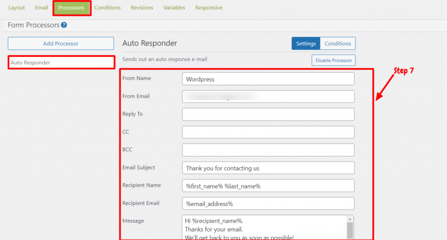Viewport: 447px width, 240px height.
Task: Click the Form Processors title
Action: pyautogui.click(x=34, y=25)
